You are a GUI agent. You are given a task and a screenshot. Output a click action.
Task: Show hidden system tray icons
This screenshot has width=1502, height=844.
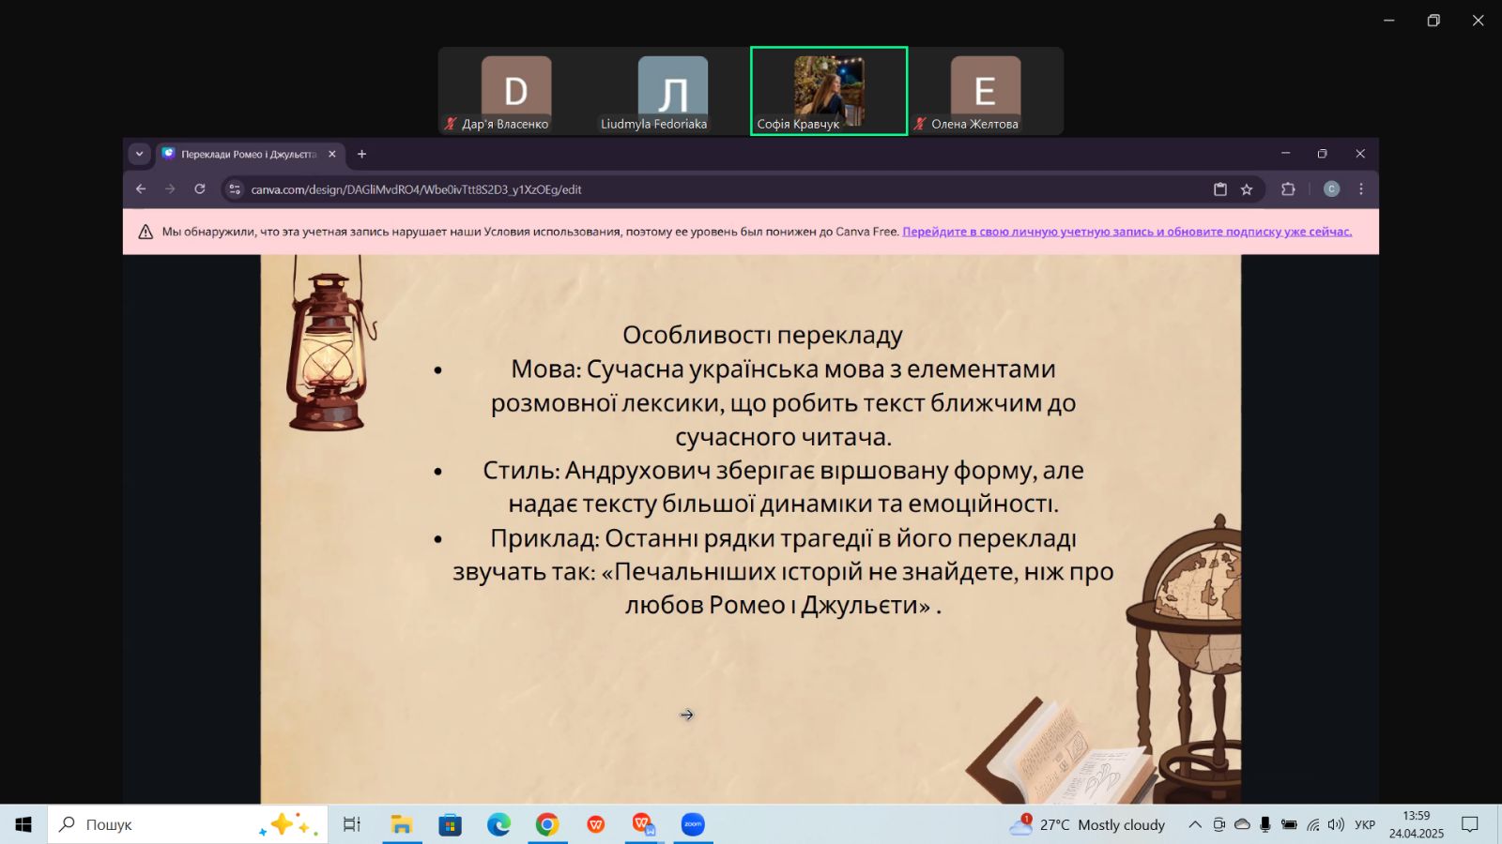click(1195, 824)
